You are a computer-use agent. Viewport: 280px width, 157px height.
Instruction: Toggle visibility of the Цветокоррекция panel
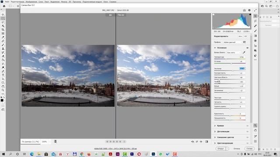(247, 143)
